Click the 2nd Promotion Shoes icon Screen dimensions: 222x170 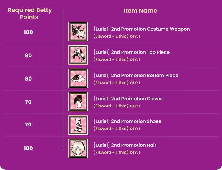[x=78, y=125]
